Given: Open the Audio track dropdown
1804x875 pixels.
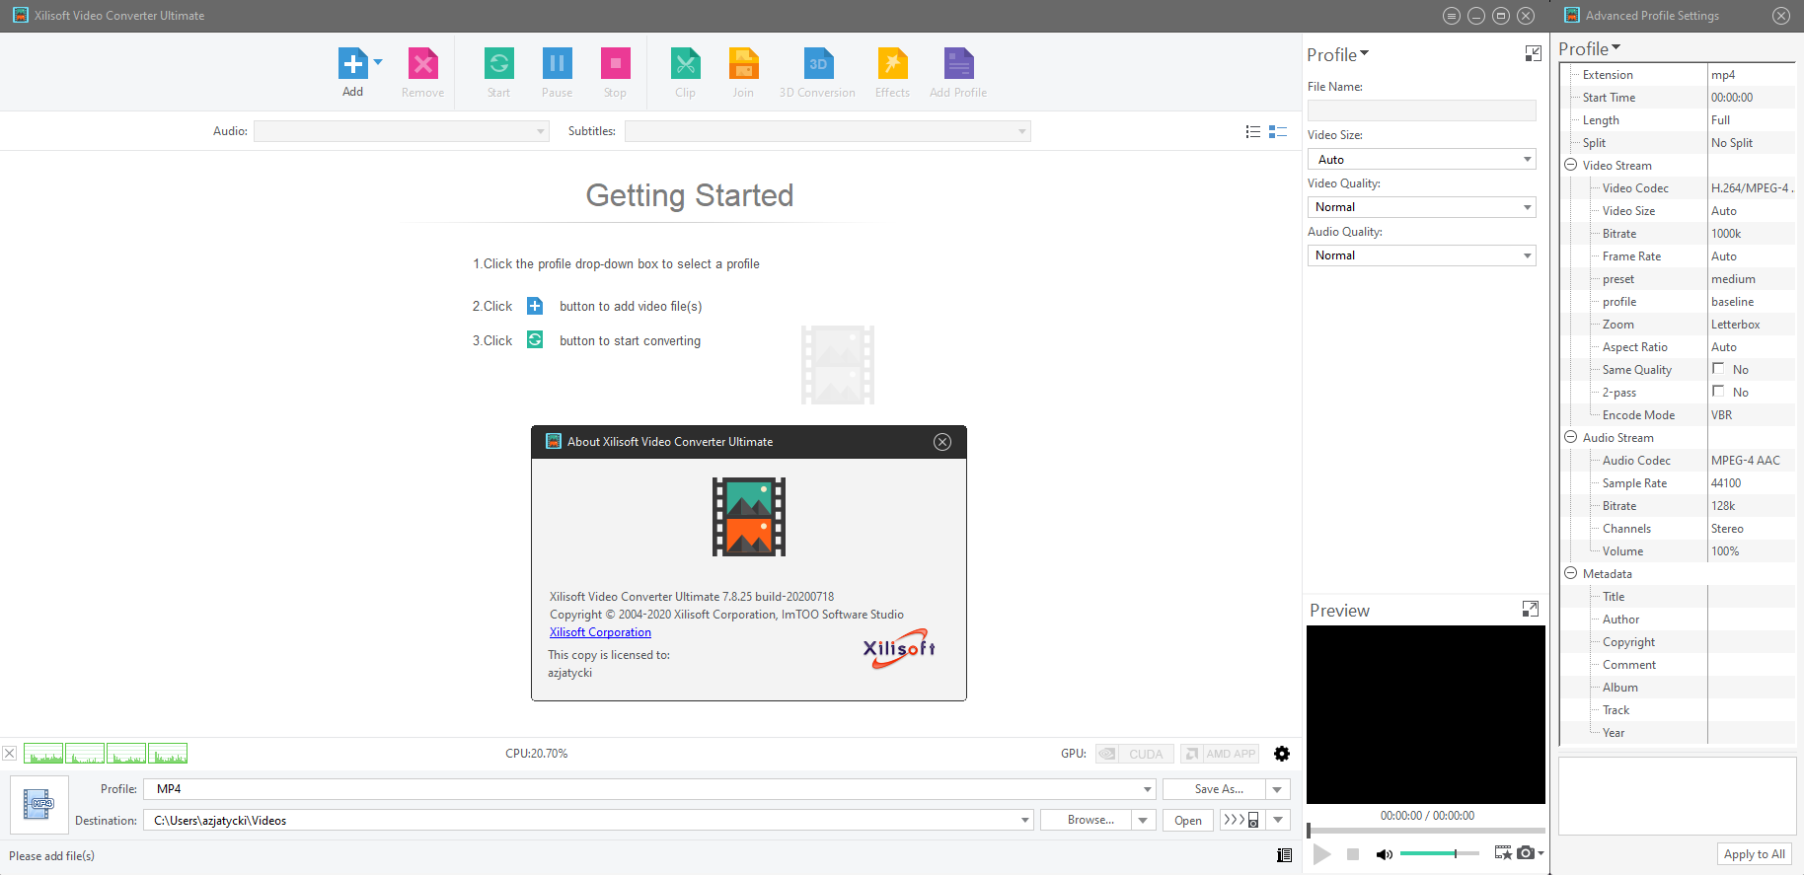Looking at the screenshot, I should (x=402, y=131).
